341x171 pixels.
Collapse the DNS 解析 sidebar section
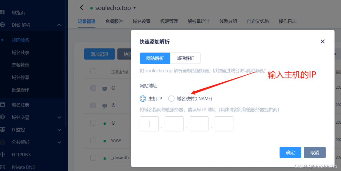(59, 25)
